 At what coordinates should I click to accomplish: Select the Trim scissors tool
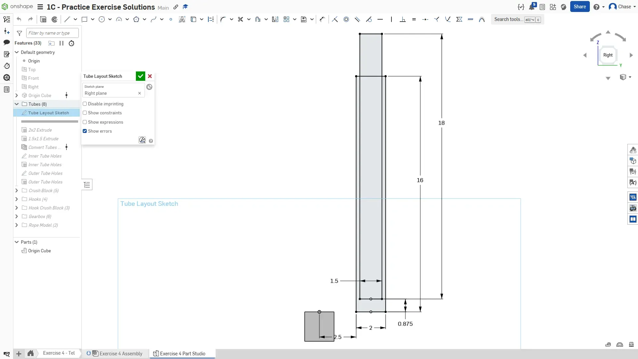240,19
